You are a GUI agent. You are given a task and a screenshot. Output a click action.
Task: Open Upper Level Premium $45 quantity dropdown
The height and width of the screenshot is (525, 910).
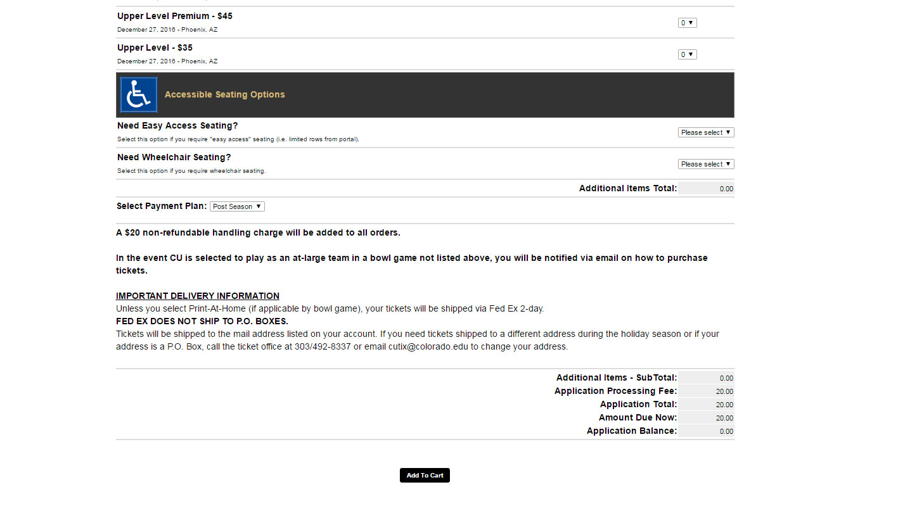687,23
